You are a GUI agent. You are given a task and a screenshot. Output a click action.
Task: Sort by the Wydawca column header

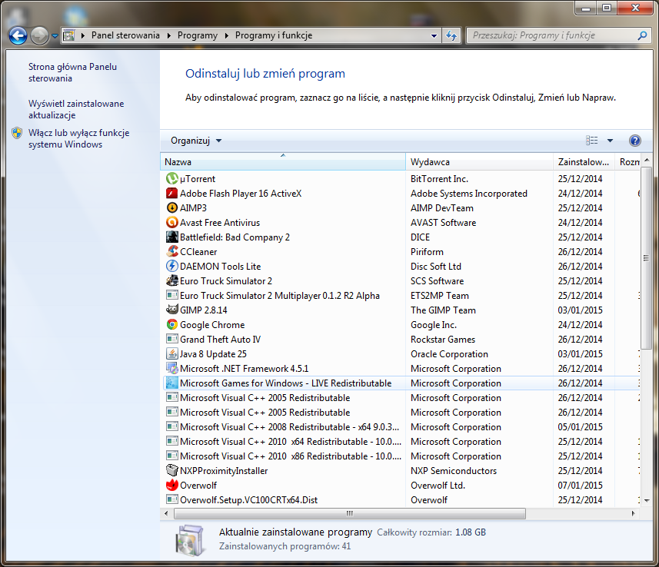[x=479, y=161]
